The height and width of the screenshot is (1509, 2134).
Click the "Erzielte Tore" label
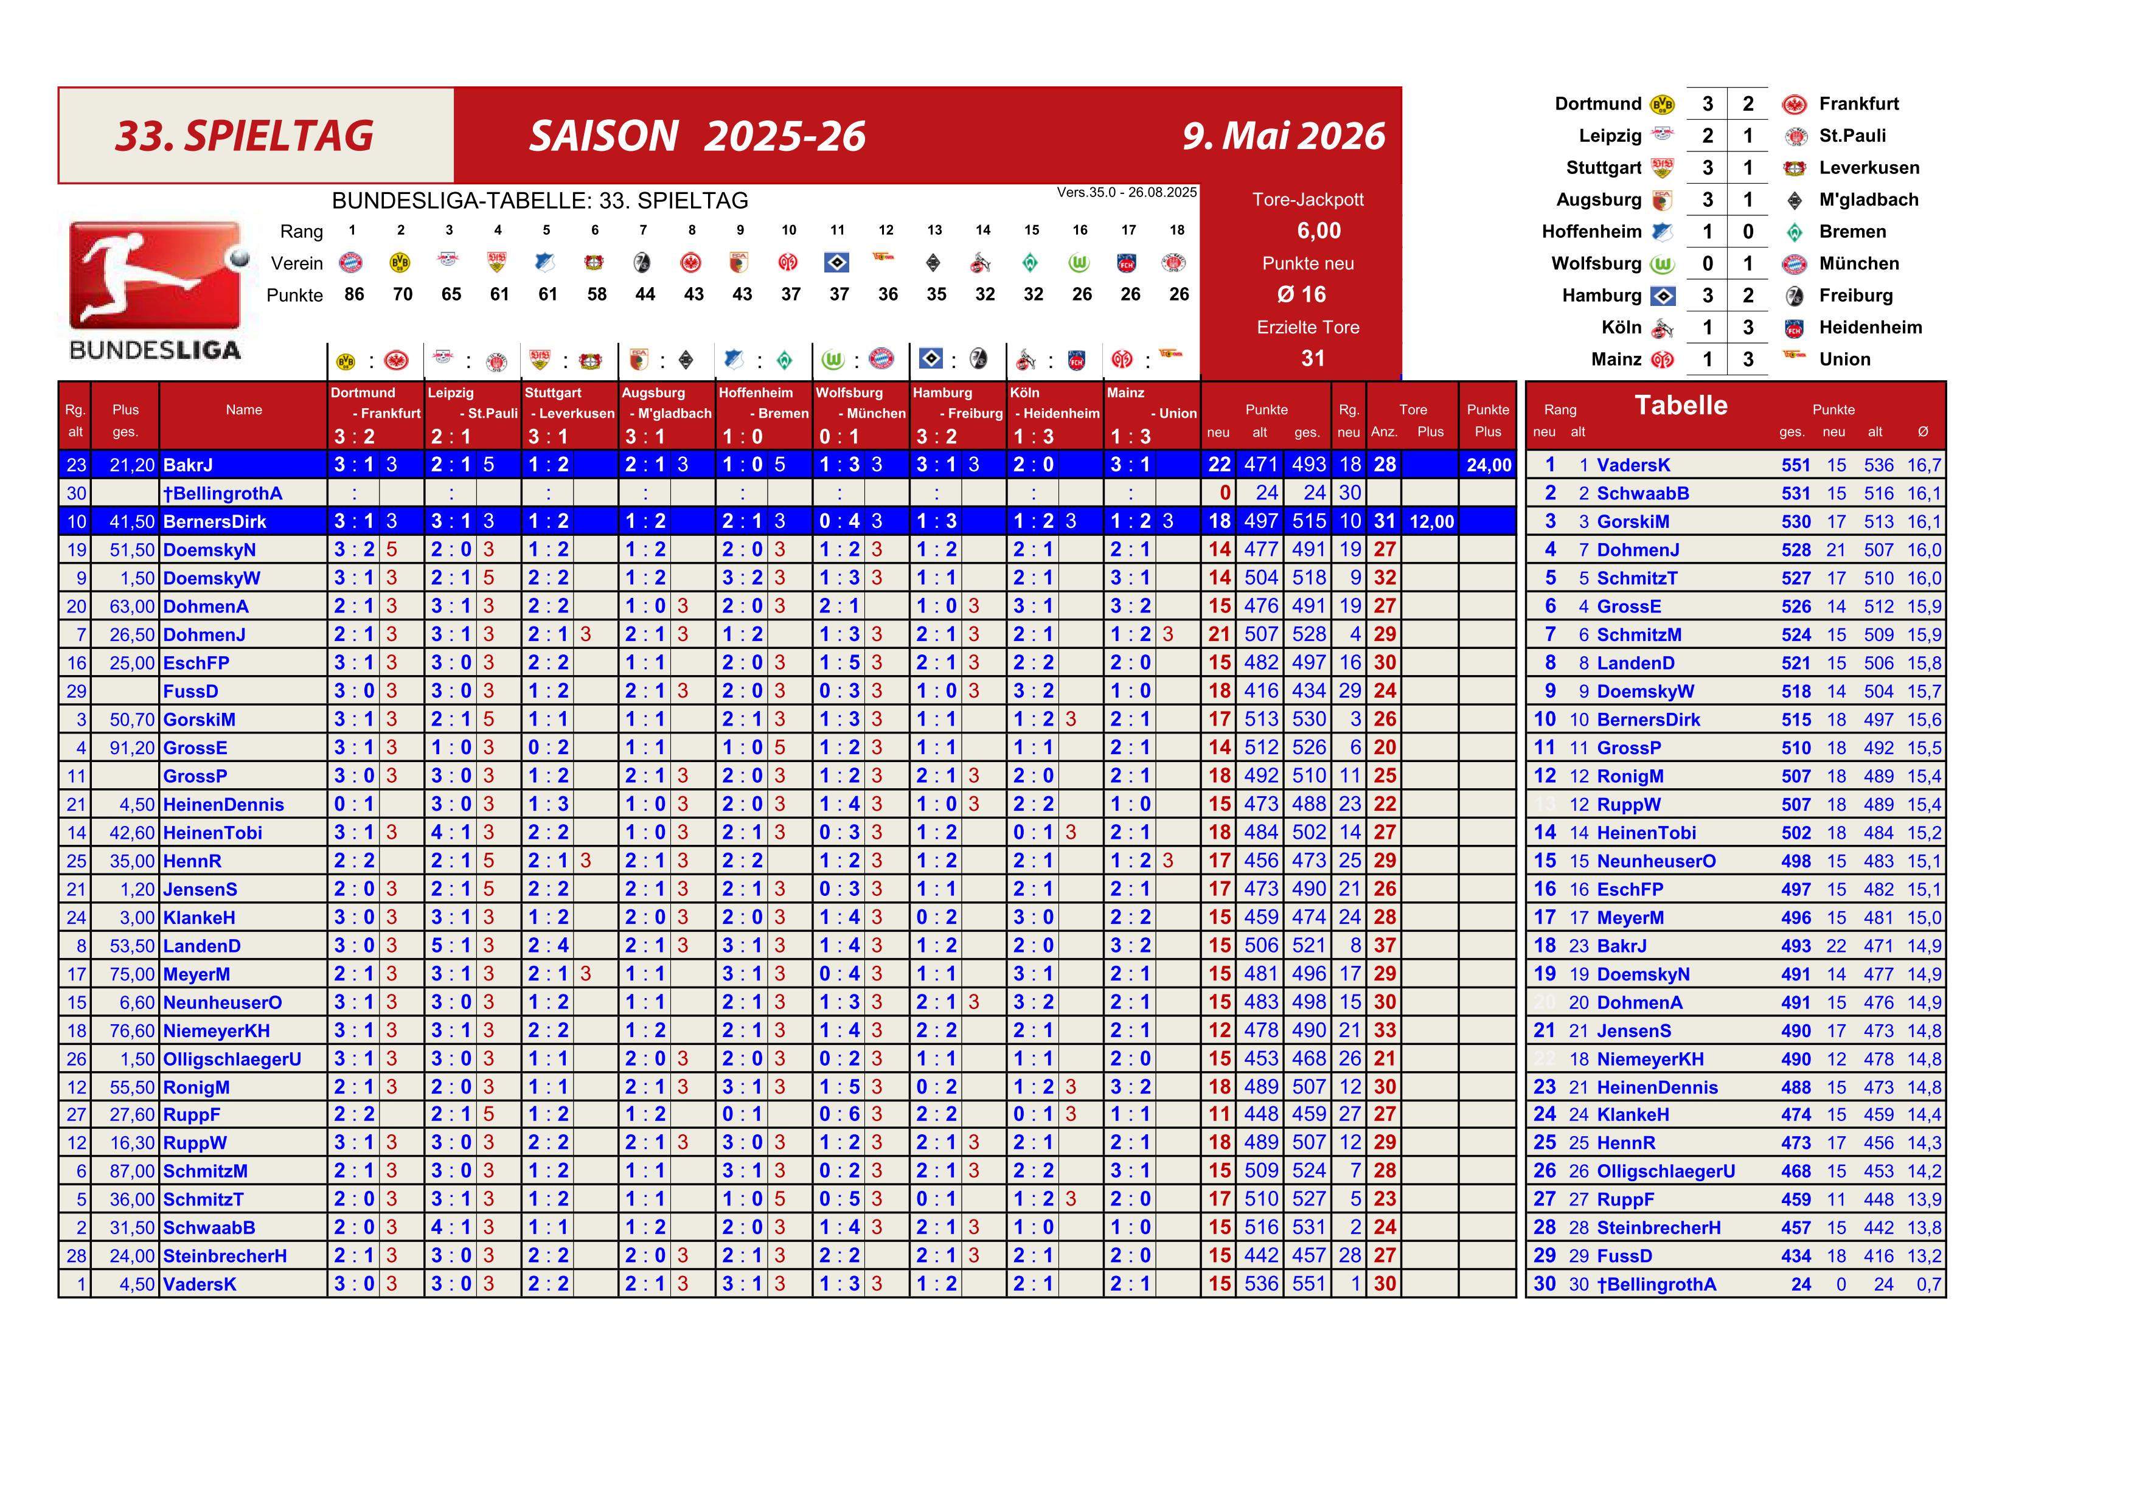[x=1308, y=327]
